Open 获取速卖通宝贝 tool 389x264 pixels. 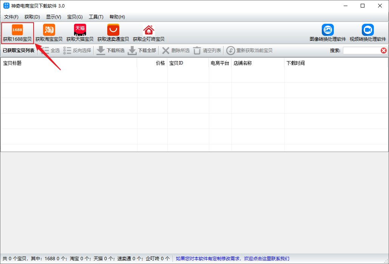point(113,30)
